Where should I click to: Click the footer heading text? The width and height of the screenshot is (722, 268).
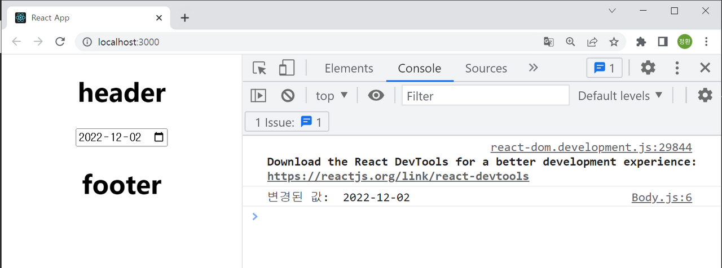122,185
